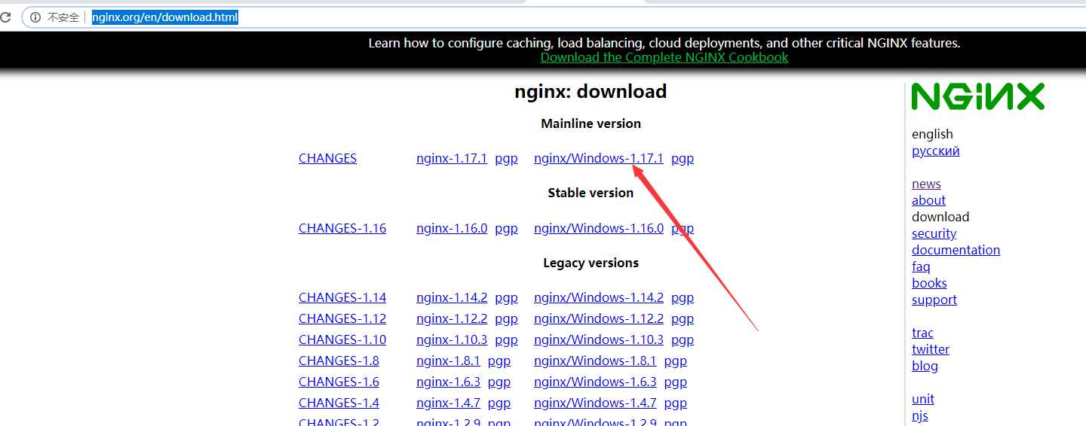Image resolution: width=1086 pixels, height=426 pixels.
Task: Open pgp link beside nginx-1.4.7
Action: [499, 403]
